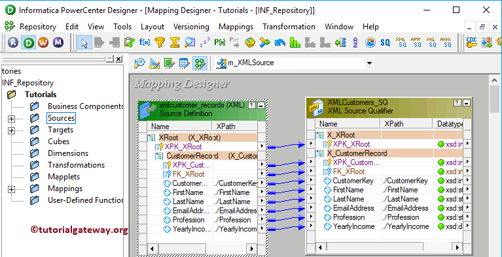
Task: Open the Target Designer workspace icon
Action: [x=154, y=63]
